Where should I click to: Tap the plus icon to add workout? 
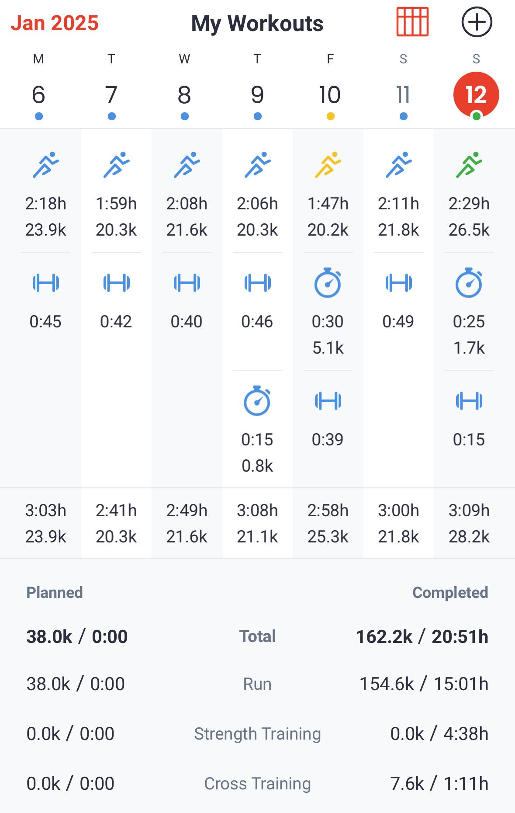477,22
